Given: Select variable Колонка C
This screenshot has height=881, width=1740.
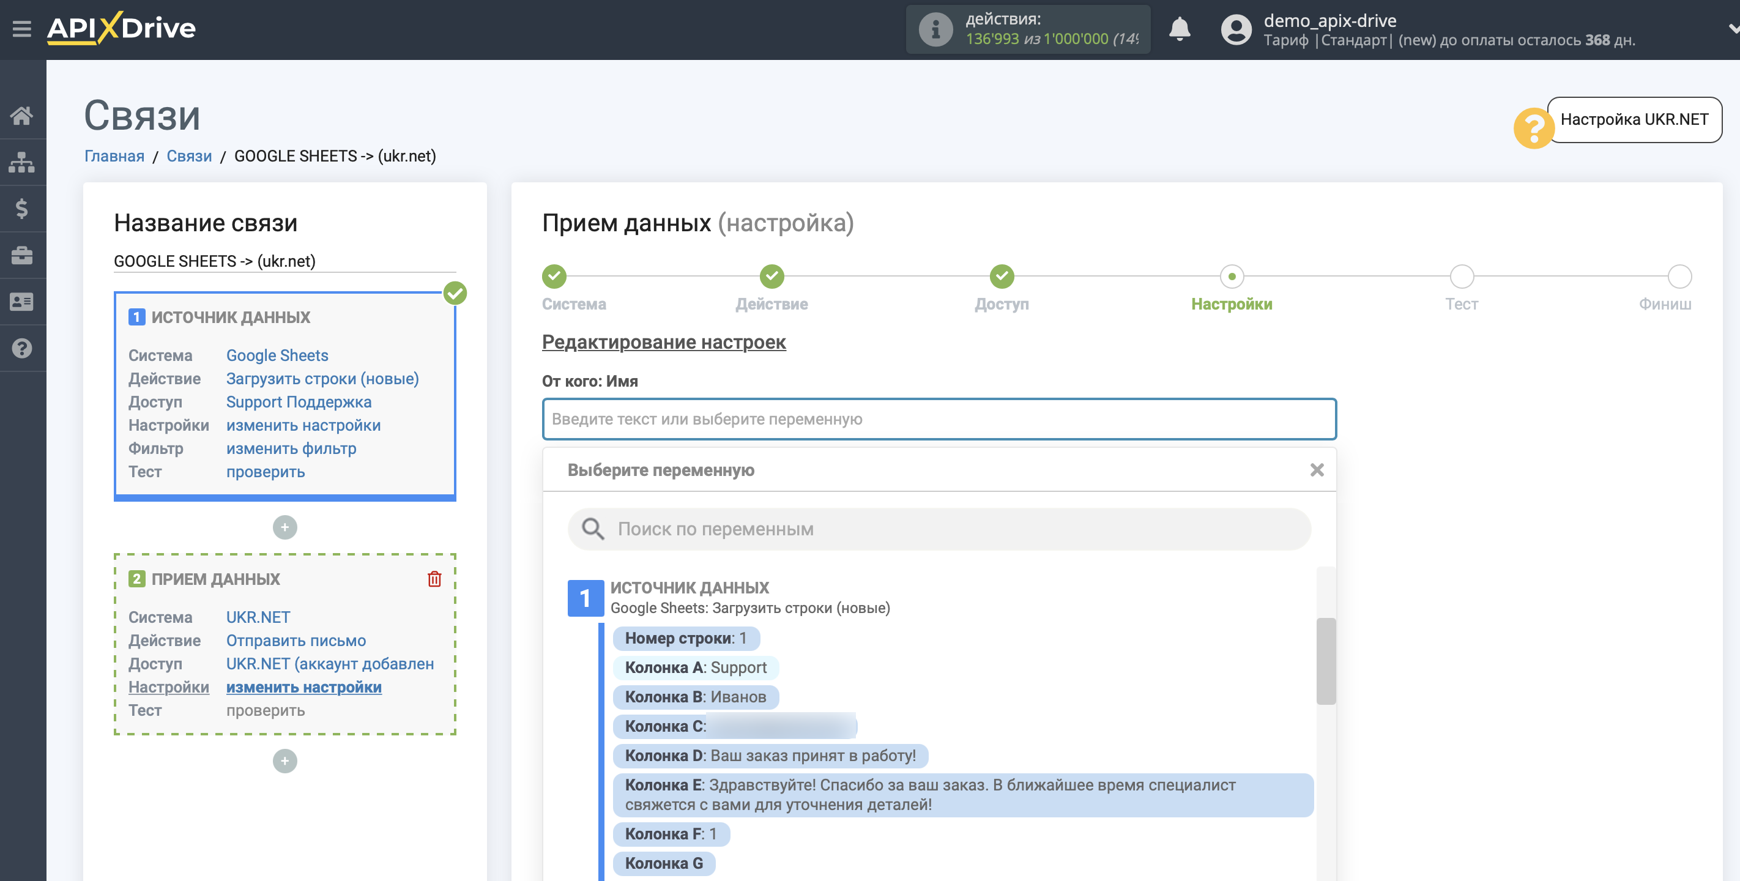Looking at the screenshot, I should click(735, 726).
